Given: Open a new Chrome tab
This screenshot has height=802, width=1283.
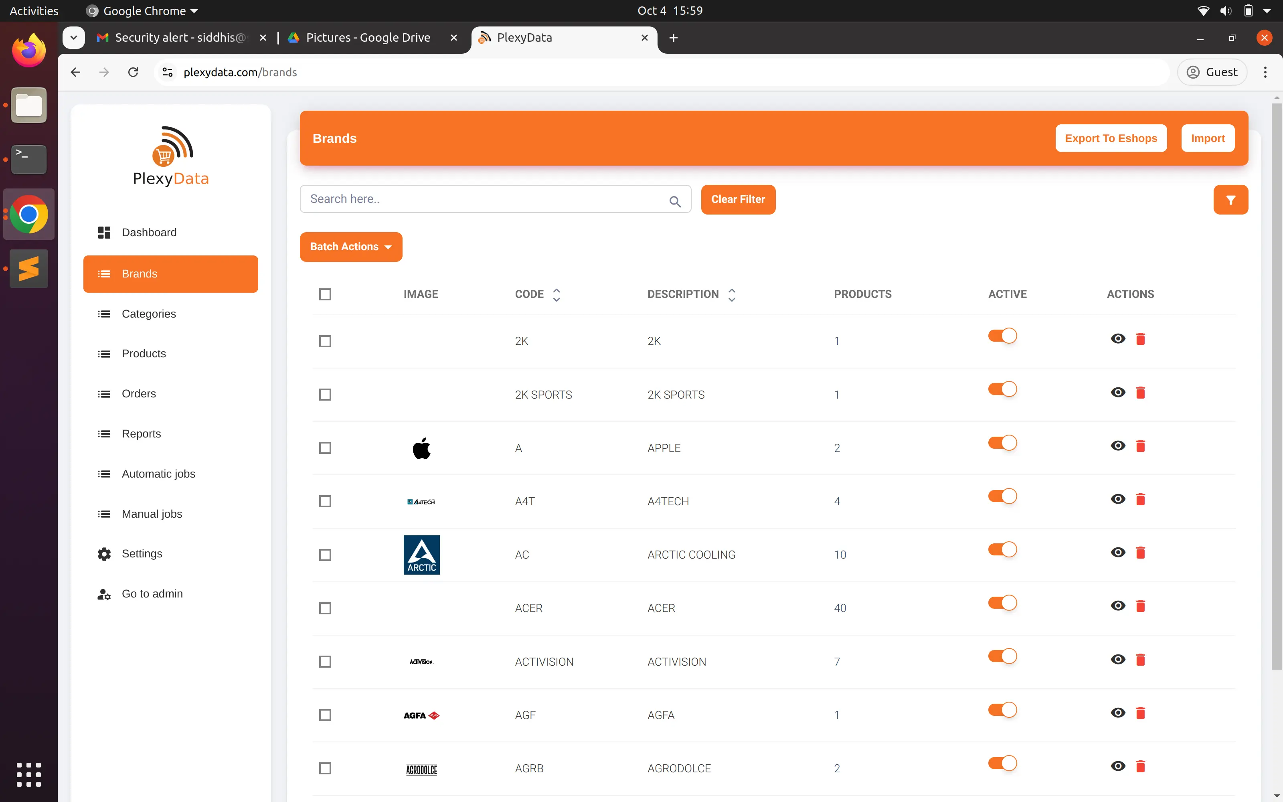Looking at the screenshot, I should (x=673, y=38).
